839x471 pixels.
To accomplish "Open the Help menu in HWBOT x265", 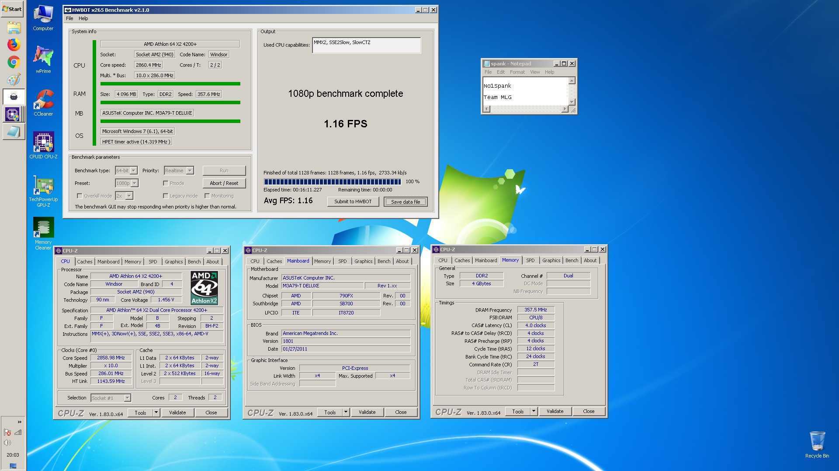I will point(83,18).
